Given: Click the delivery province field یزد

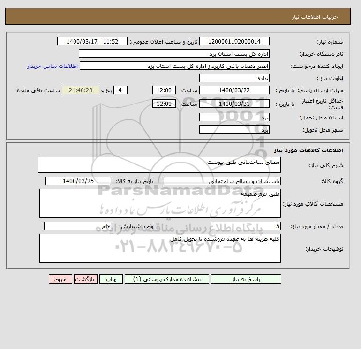Looking at the screenshot, I should coord(234,117).
